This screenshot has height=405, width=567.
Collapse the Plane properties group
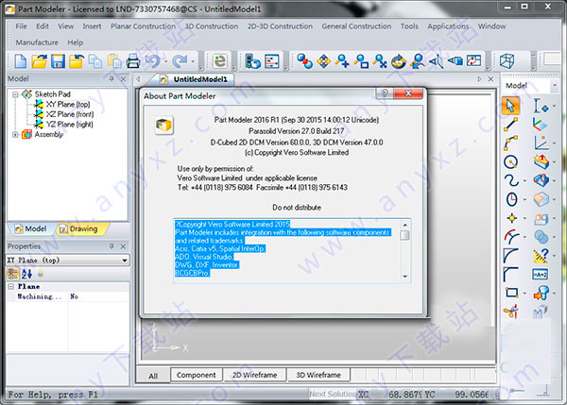[x=10, y=286]
